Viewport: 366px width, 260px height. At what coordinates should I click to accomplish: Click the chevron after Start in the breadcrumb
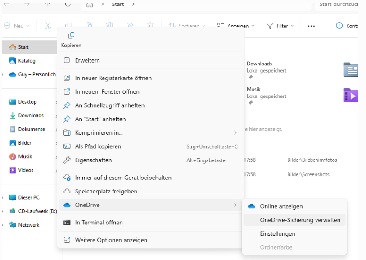point(133,4)
